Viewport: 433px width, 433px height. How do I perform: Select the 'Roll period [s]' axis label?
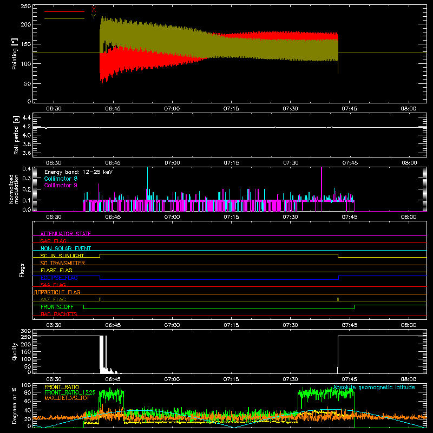pyautogui.click(x=16, y=135)
